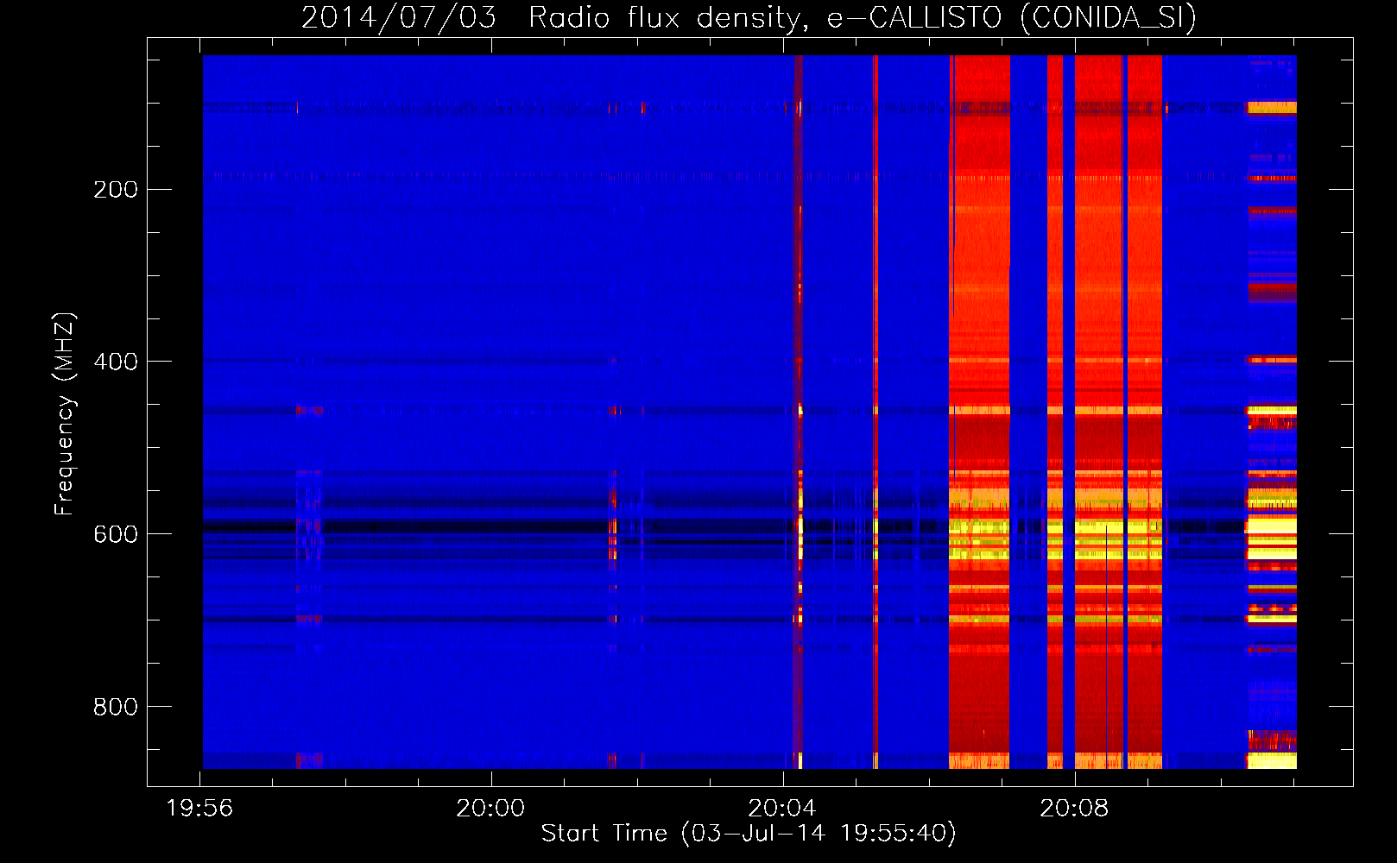
Task: Click the Start Time axis label
Action: tap(749, 834)
